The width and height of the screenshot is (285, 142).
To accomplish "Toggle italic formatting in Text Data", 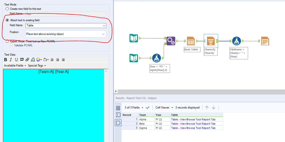I will [11, 60].
